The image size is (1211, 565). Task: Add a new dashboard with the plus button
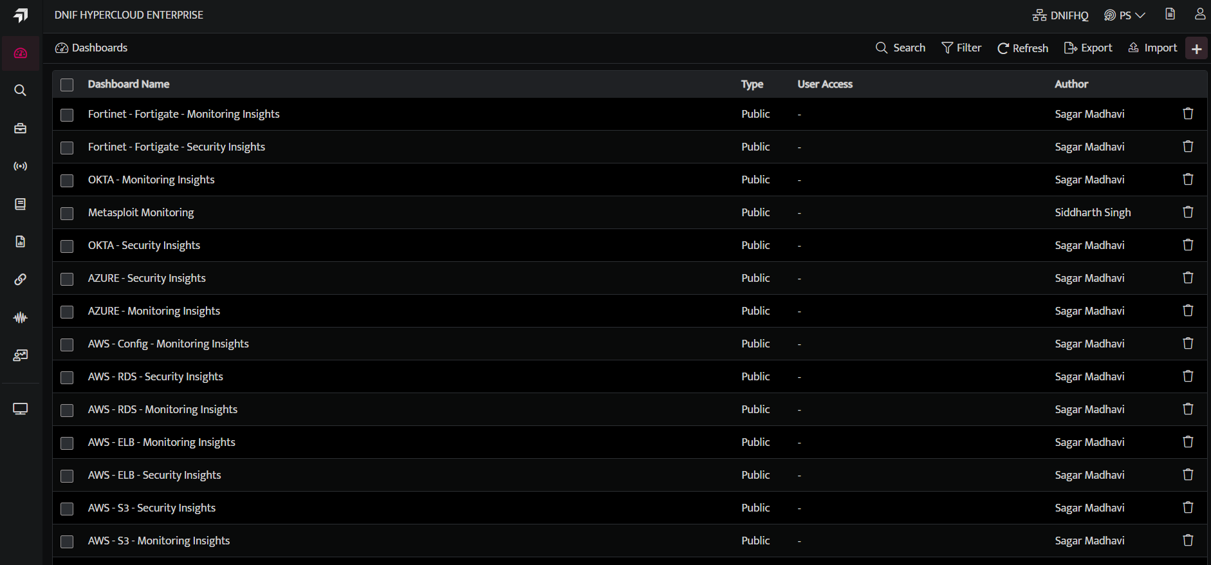(x=1197, y=48)
